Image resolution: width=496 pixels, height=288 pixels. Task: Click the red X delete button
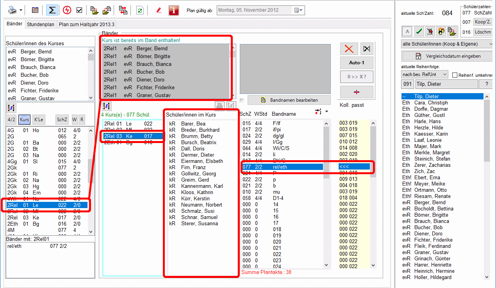click(349, 49)
